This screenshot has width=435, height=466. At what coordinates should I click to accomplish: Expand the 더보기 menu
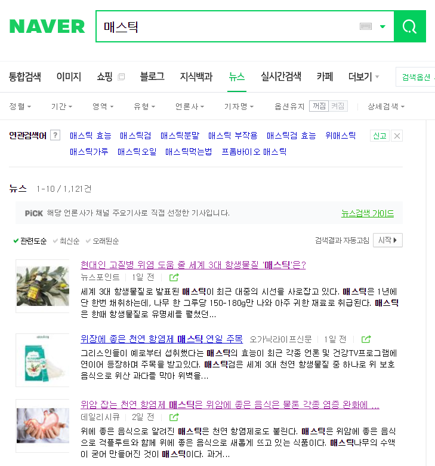point(364,76)
